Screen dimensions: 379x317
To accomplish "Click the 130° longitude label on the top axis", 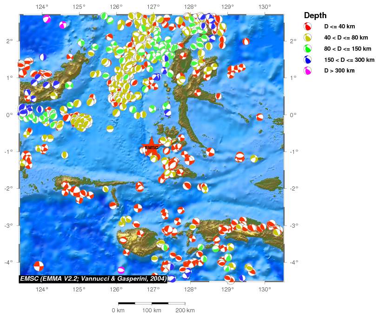I will pyautogui.click(x=265, y=7).
